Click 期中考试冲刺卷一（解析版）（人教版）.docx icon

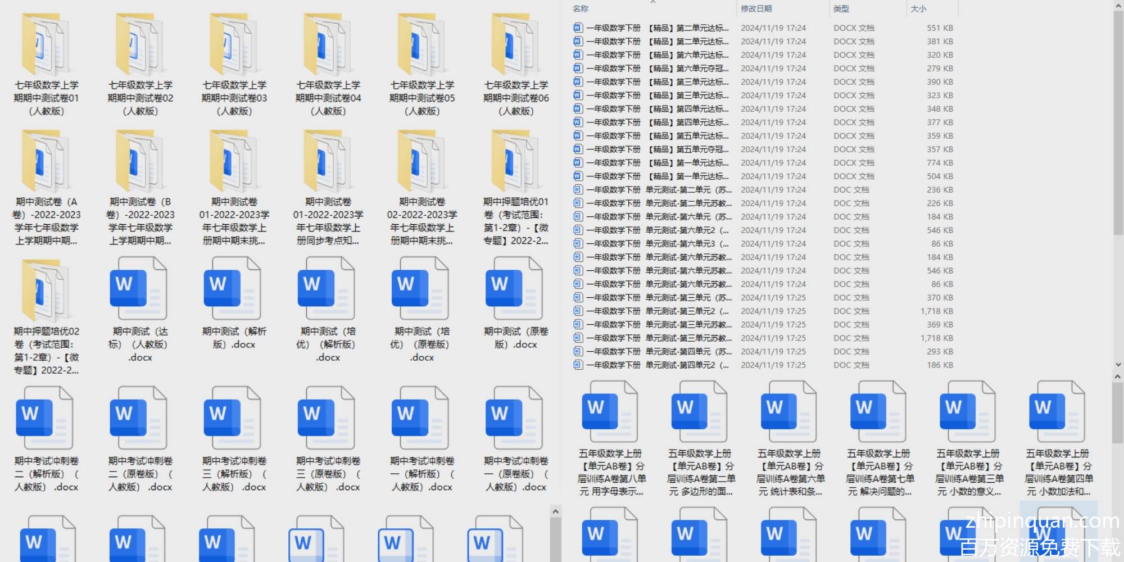coord(421,419)
